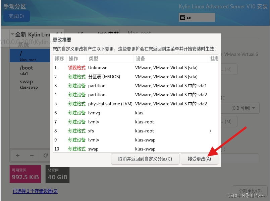This screenshot has width=270, height=201.
Task: Sort by the 顺序 column header
Action: point(60,59)
